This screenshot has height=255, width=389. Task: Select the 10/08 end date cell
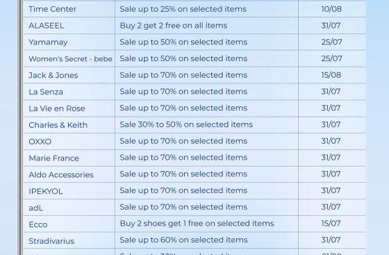pos(331,9)
